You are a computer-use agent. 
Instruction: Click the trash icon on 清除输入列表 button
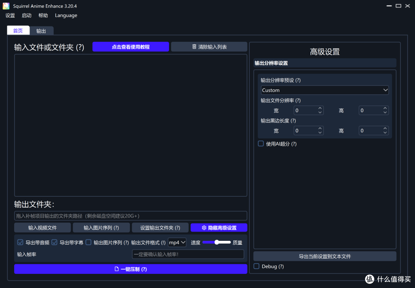click(x=194, y=46)
